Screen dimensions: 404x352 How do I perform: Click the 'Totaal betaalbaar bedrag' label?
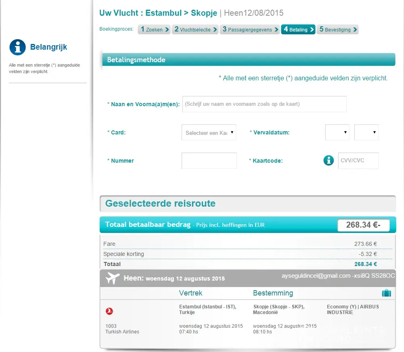148,224
